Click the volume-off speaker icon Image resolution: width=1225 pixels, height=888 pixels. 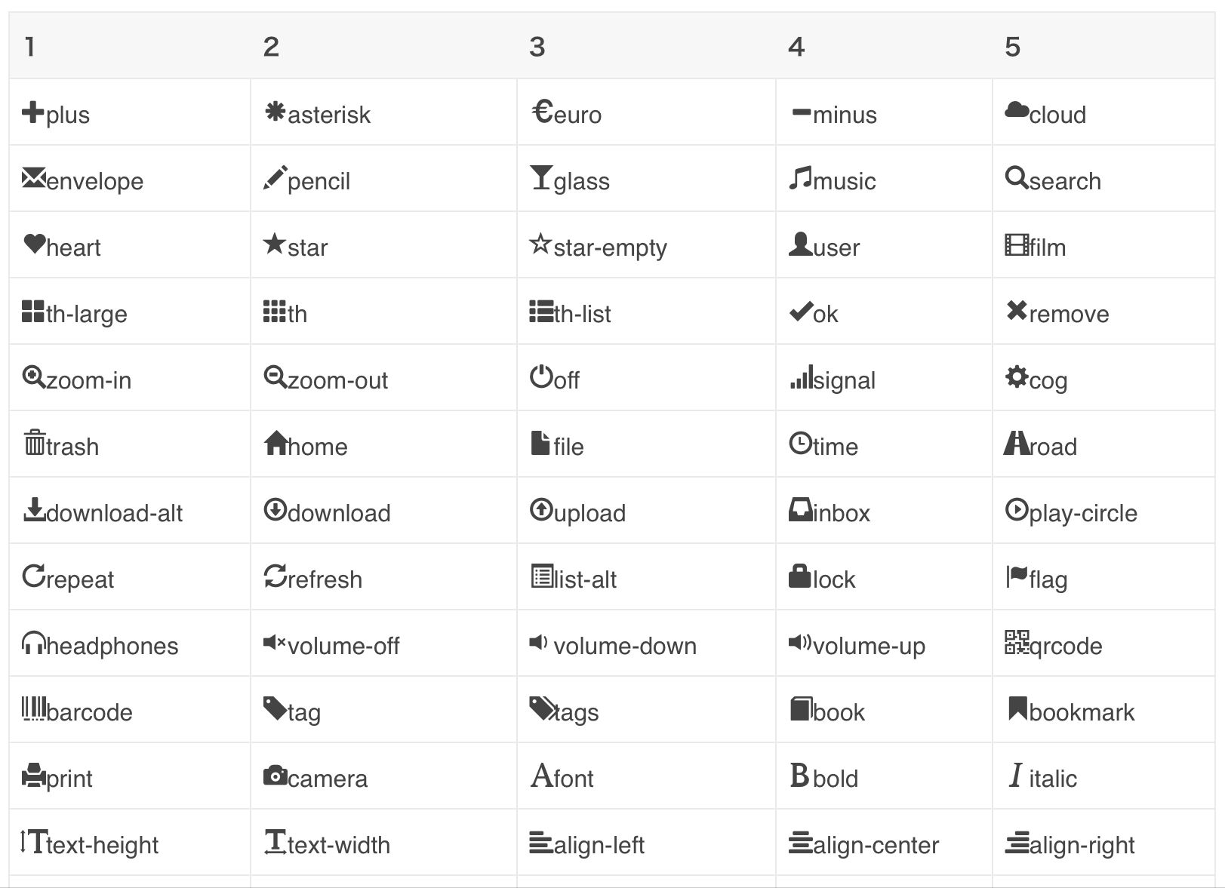click(275, 642)
